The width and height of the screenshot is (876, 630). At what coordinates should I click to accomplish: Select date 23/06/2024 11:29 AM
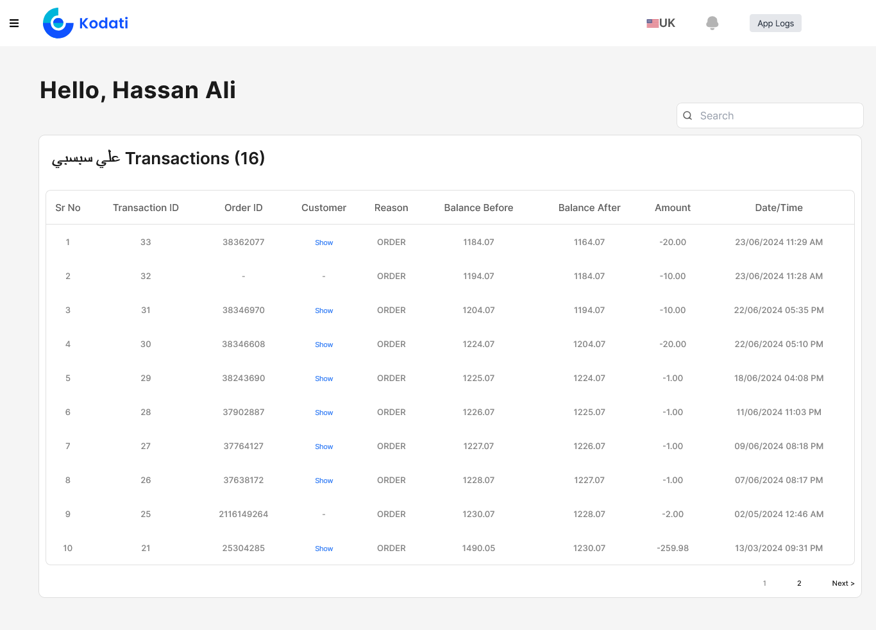click(x=779, y=242)
